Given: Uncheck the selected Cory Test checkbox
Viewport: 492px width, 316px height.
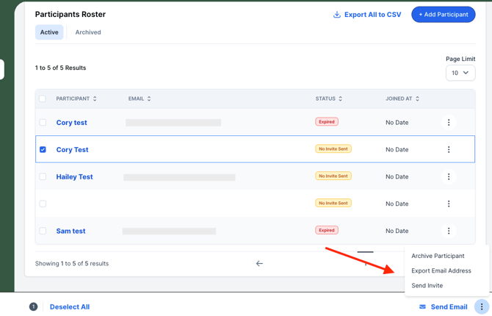Looking at the screenshot, I should (x=43, y=149).
